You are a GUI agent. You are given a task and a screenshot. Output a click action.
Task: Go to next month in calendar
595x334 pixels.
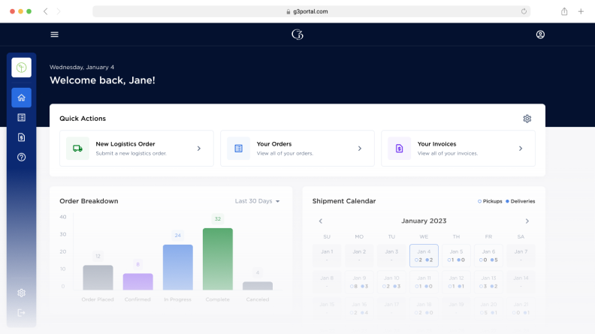pyautogui.click(x=527, y=221)
